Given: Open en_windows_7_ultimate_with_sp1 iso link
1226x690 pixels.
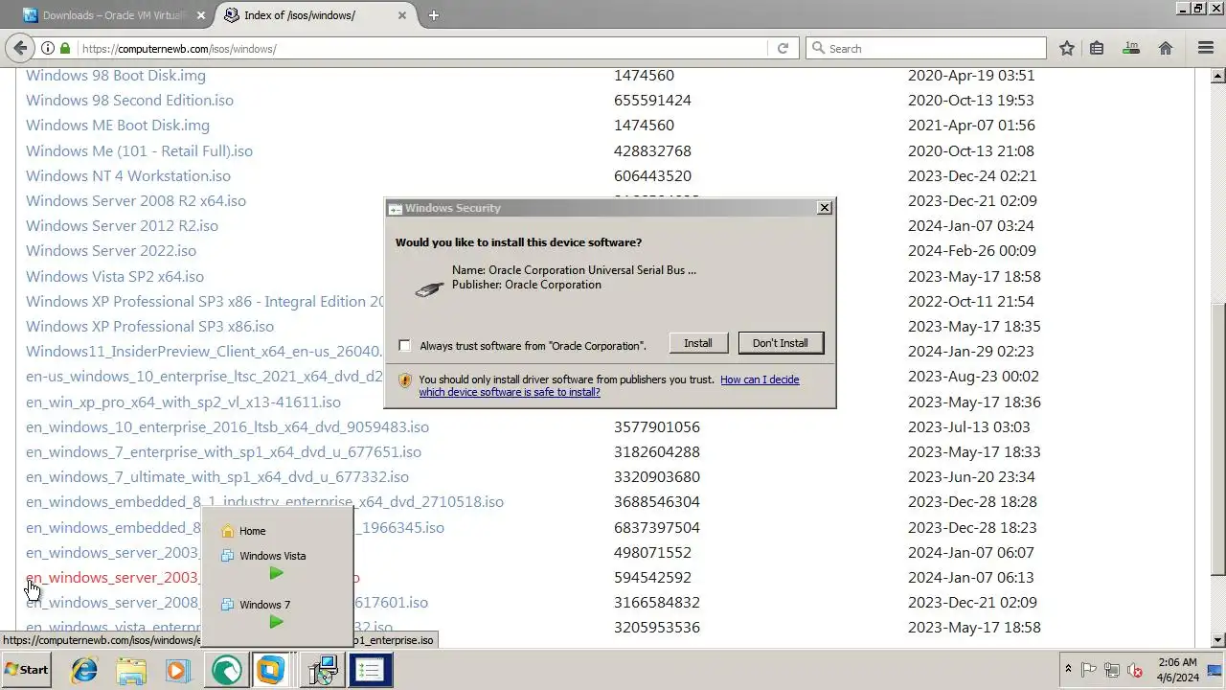Looking at the screenshot, I should [x=217, y=476].
